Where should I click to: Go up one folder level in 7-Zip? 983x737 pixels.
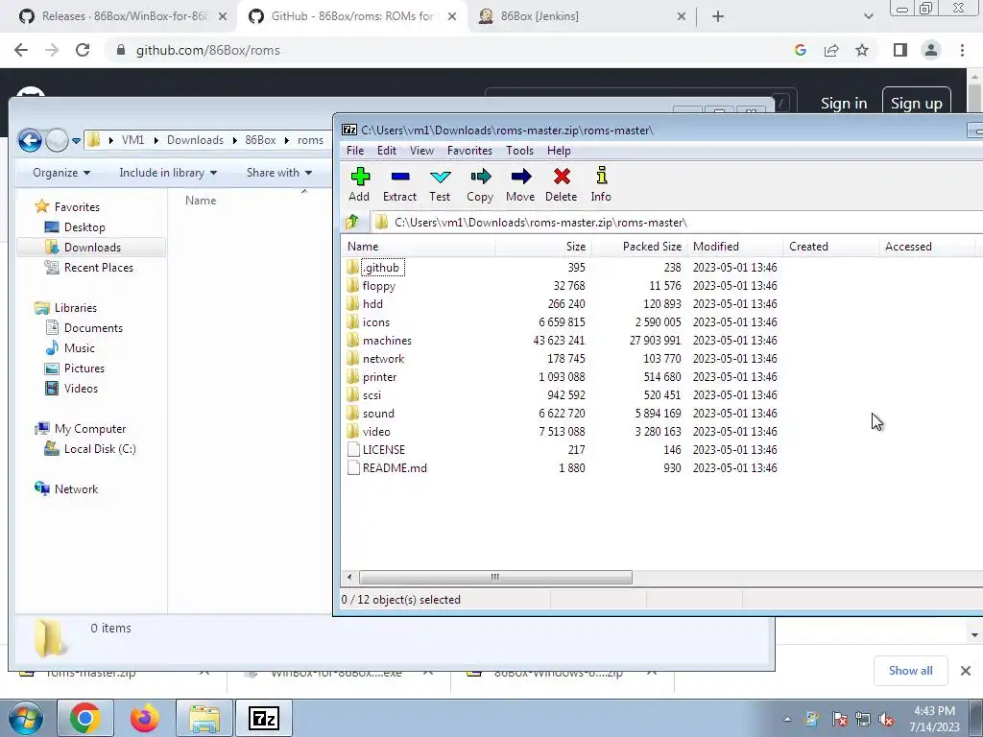coord(352,222)
